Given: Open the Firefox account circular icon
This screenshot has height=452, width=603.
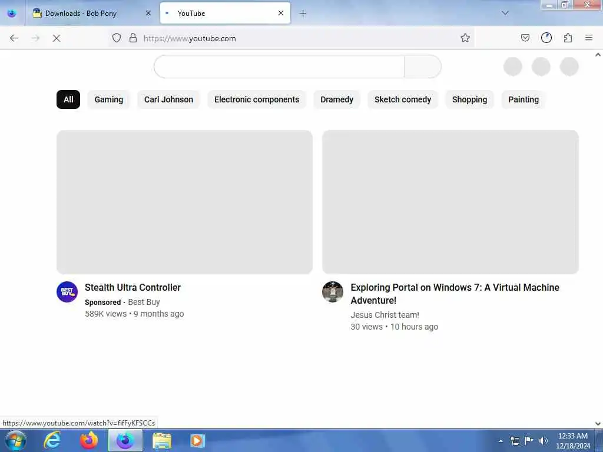Looking at the screenshot, I should coord(546,38).
